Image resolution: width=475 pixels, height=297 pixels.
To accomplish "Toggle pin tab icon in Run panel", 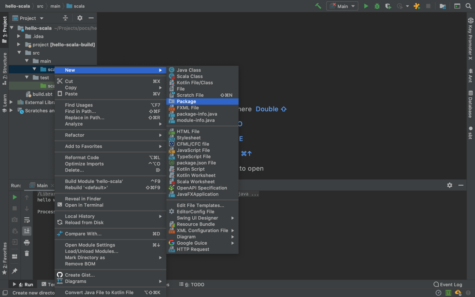I will [x=15, y=271].
